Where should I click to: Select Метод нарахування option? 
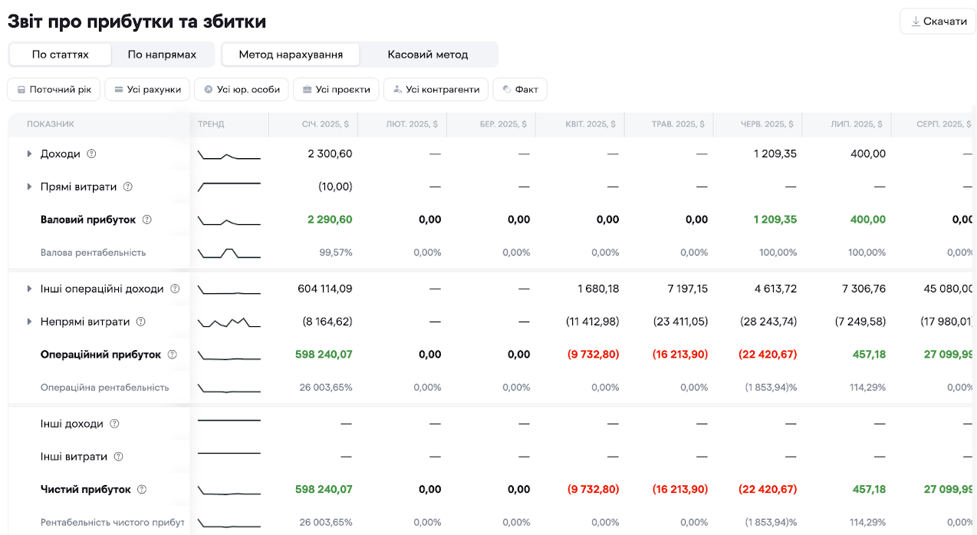pyautogui.click(x=291, y=54)
